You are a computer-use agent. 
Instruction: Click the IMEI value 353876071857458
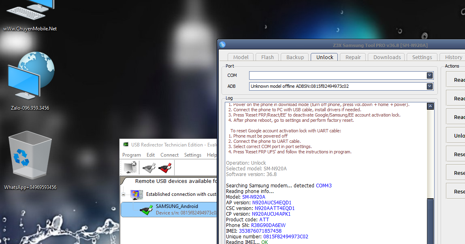pos(260,231)
